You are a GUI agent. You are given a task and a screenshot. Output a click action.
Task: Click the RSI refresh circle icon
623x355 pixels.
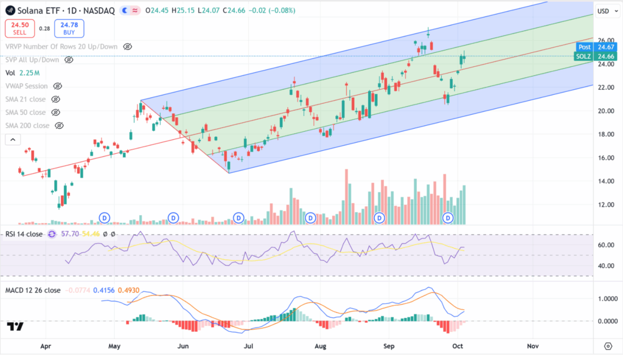click(x=52, y=234)
